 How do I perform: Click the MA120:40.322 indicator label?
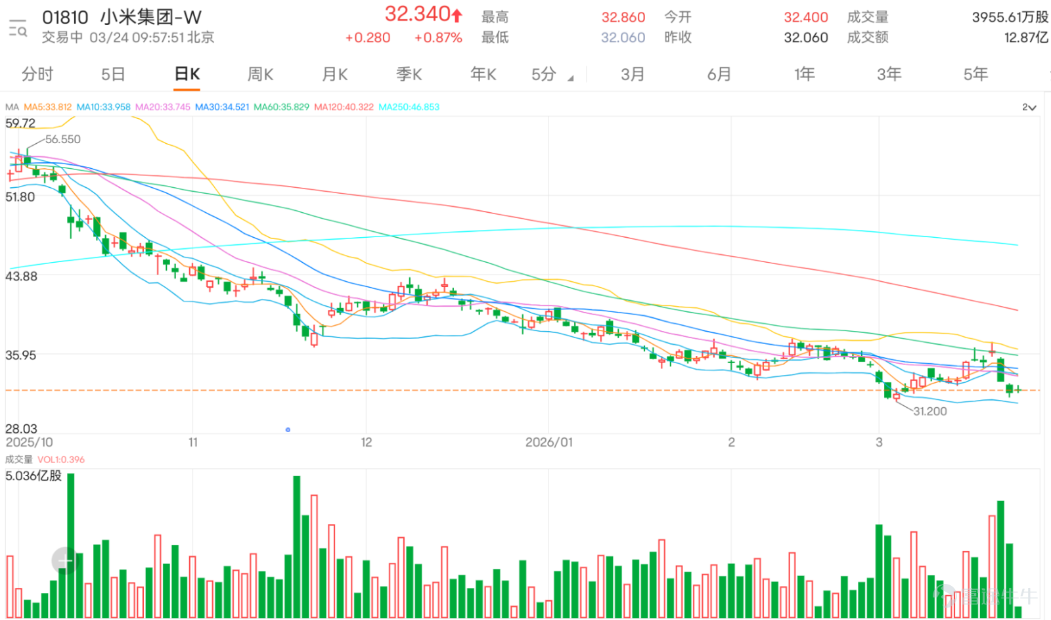(x=344, y=107)
